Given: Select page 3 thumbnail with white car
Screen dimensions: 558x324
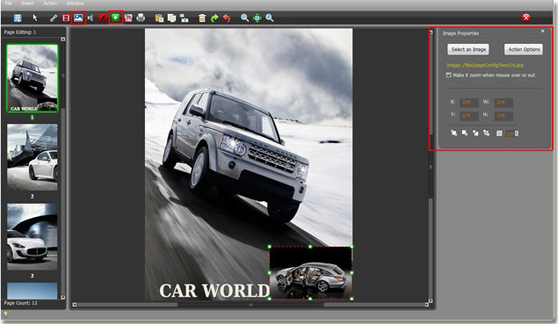Looking at the screenshot, I should pyautogui.click(x=32, y=237).
